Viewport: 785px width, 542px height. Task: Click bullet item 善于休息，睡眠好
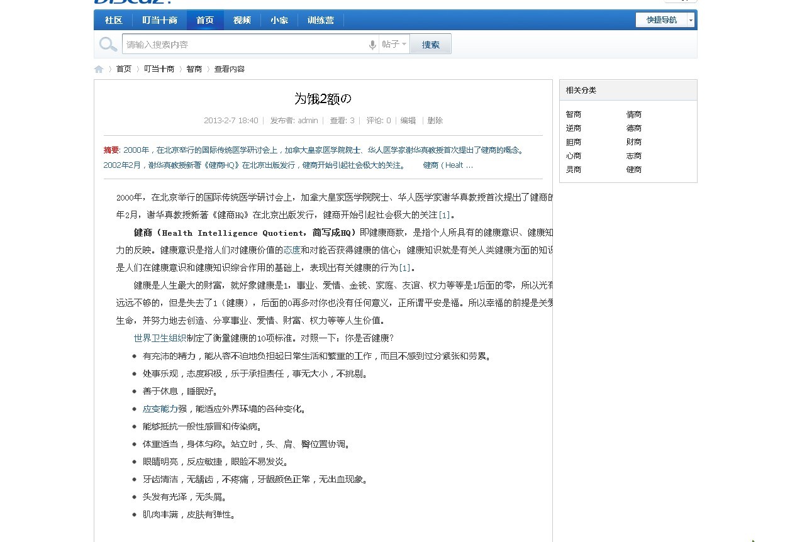coord(180,391)
